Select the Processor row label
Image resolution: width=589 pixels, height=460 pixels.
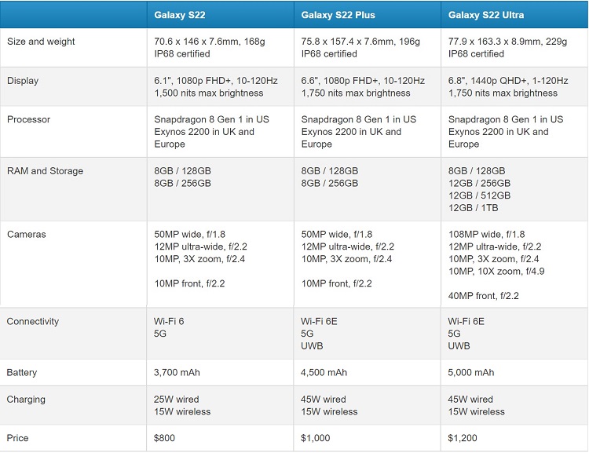coord(28,119)
